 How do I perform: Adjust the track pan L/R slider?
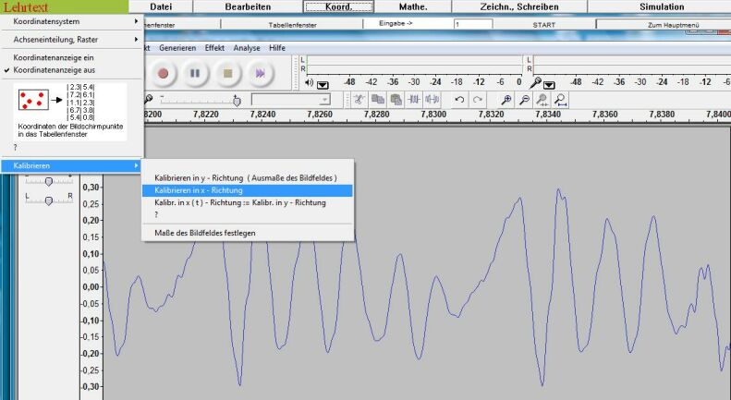click(50, 200)
